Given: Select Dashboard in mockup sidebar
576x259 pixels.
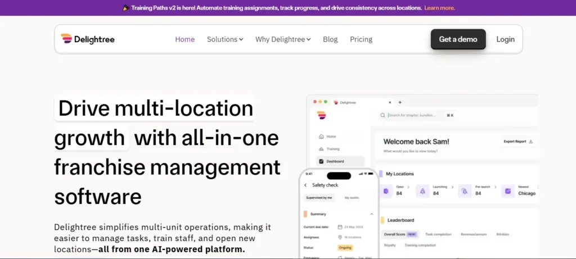Looking at the screenshot, I should tap(340, 161).
